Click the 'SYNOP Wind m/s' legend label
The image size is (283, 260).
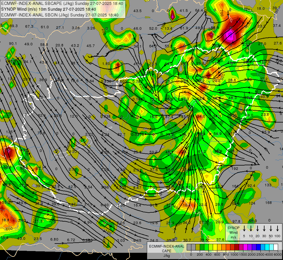point(233,233)
